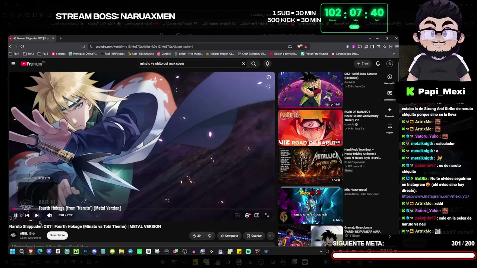Switch the player to theater mode
Image resolution: width=477 pixels, height=268 pixels.
click(257, 215)
